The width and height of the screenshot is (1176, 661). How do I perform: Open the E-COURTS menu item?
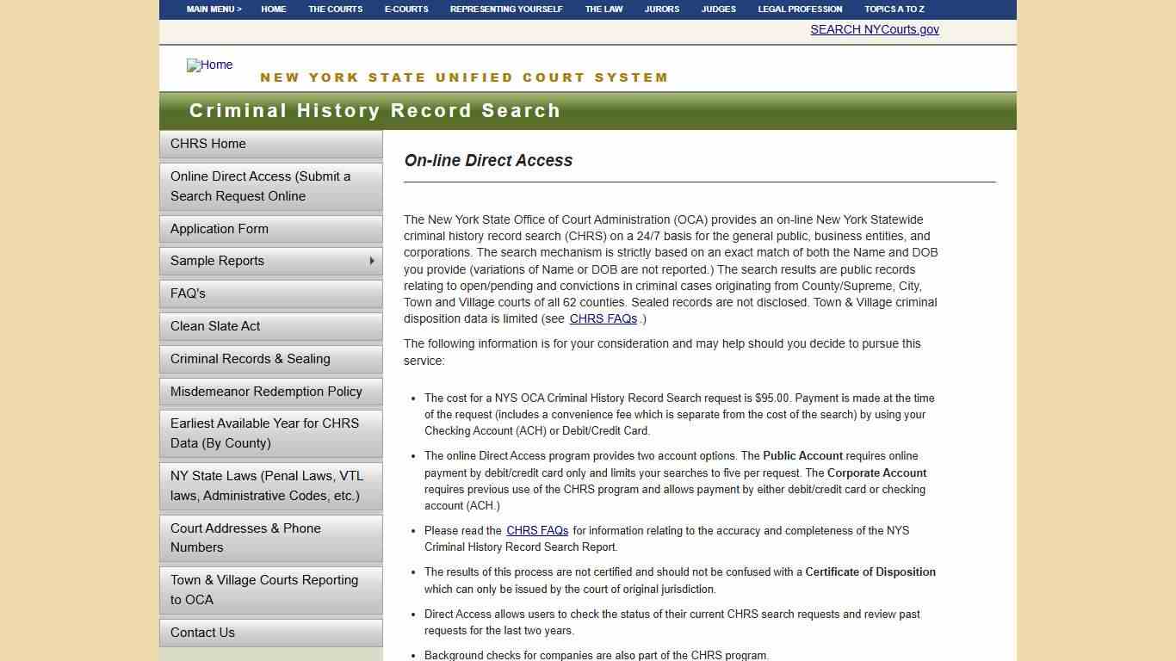pos(405,9)
